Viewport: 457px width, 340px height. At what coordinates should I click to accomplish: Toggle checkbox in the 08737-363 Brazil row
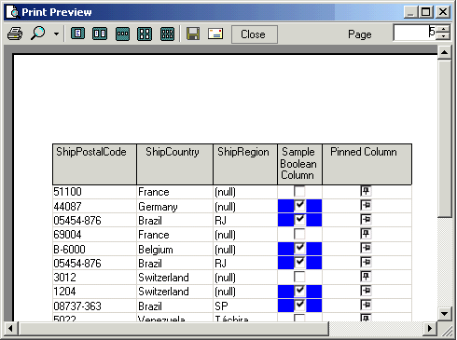(299, 306)
